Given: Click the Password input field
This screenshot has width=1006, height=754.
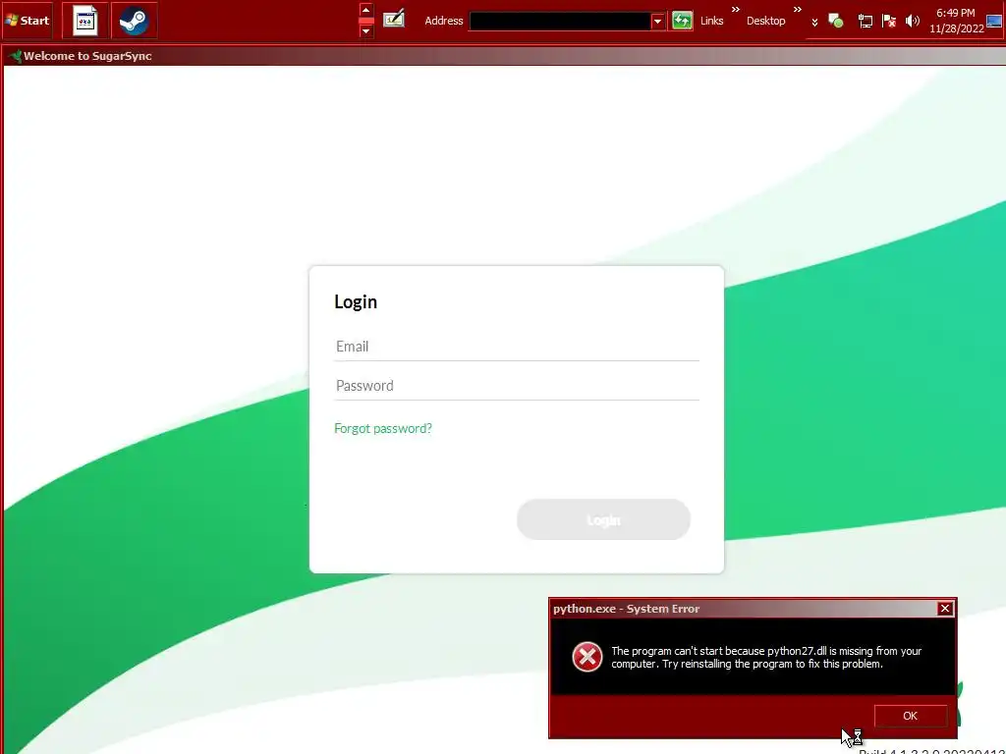Looking at the screenshot, I should (517, 386).
